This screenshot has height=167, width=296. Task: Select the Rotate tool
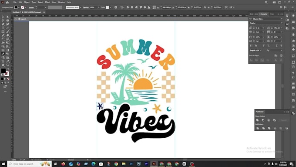point(3,39)
